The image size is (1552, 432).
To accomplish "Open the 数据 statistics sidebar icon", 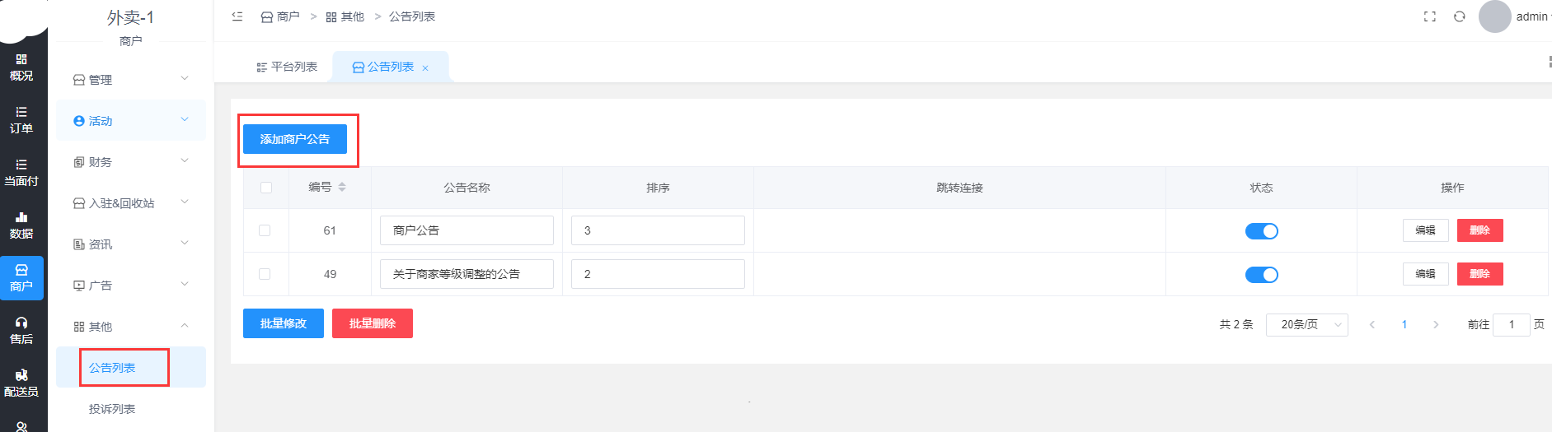I will click(21, 225).
